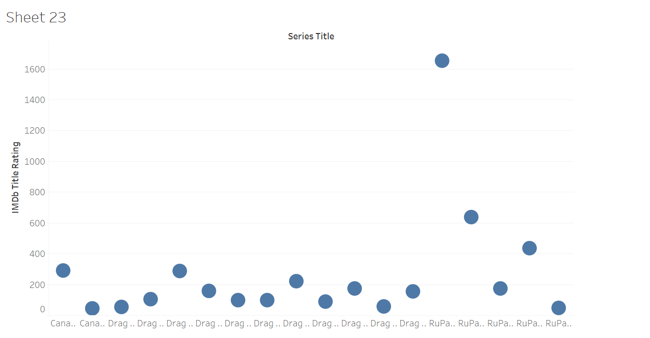
Task: Select the rightmost data point
Action: point(559,308)
